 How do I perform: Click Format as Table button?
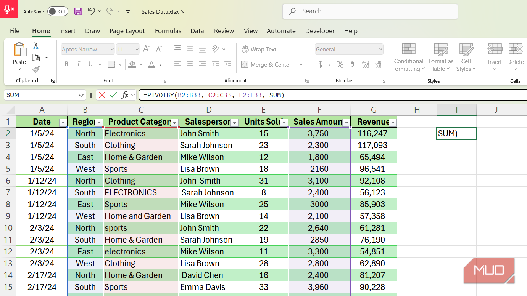coord(441,57)
